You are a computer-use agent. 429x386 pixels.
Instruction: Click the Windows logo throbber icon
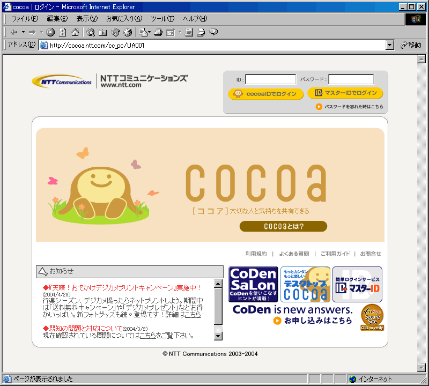tap(415, 19)
